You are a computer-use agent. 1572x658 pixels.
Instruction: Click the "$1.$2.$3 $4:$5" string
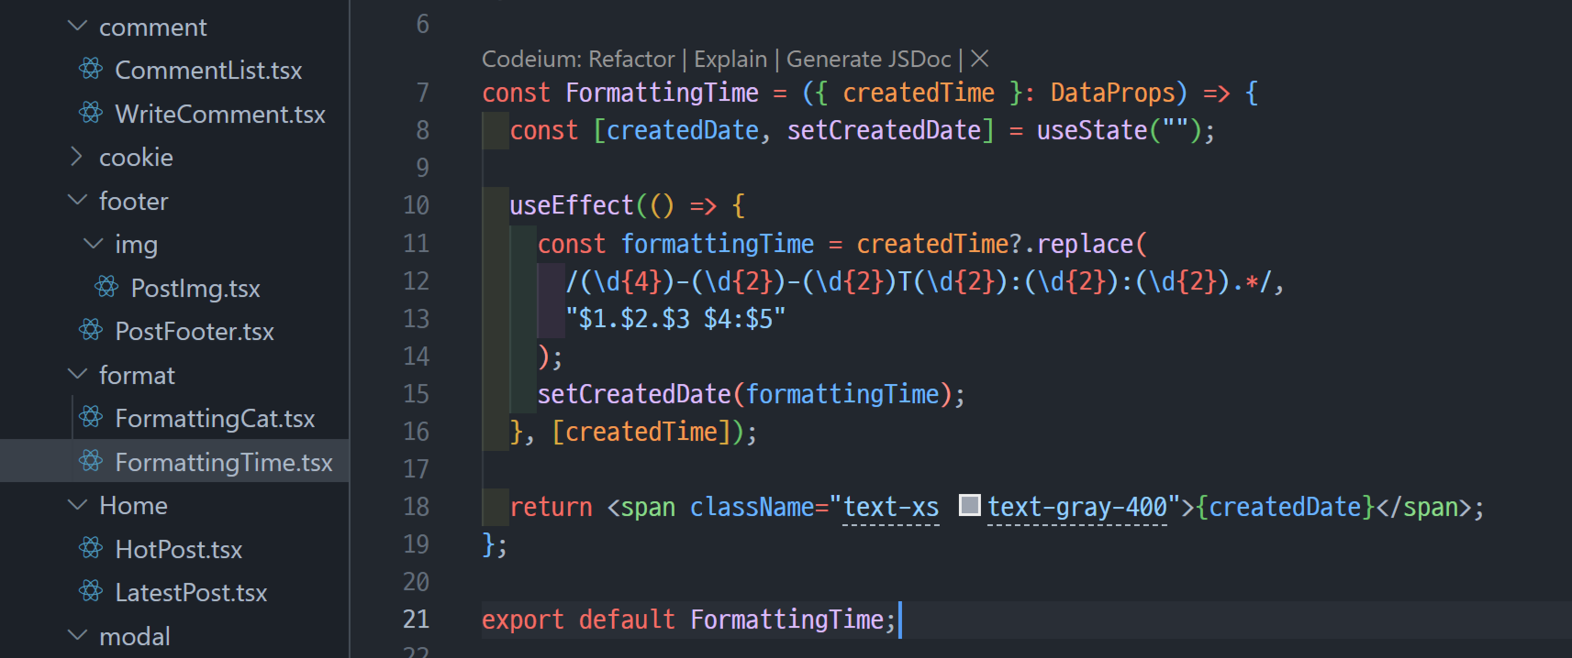pos(675,318)
